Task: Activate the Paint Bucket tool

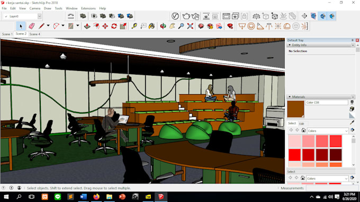Action: point(151,26)
